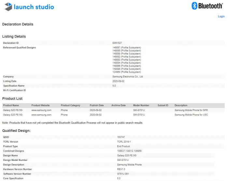Click the note about Bluetooth Qualification Process

(x=72, y=123)
